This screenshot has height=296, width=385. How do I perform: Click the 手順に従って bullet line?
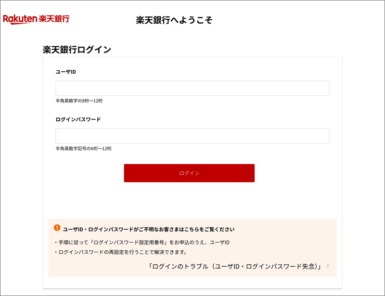[x=142, y=243]
